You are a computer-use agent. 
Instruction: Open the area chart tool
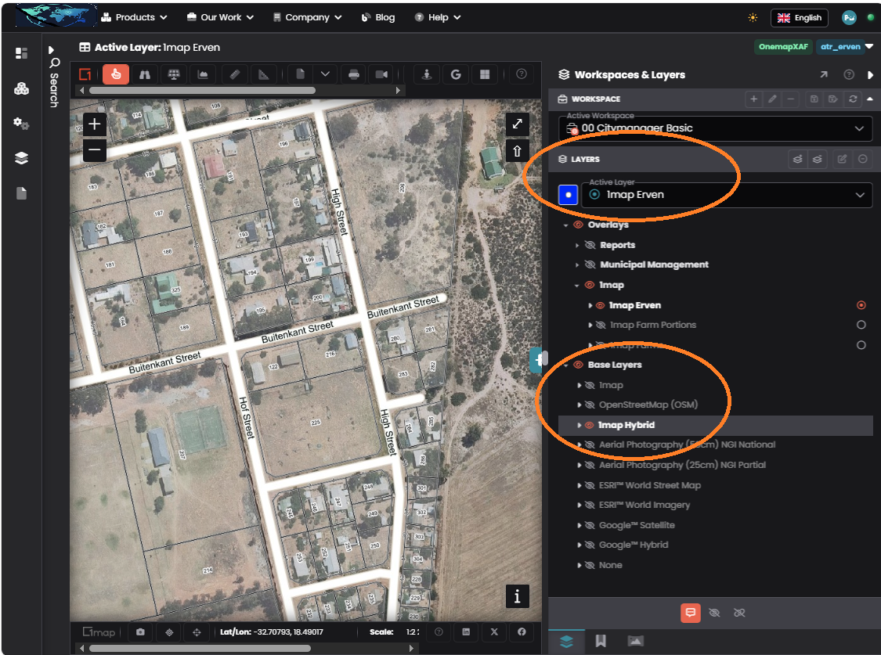click(x=203, y=74)
